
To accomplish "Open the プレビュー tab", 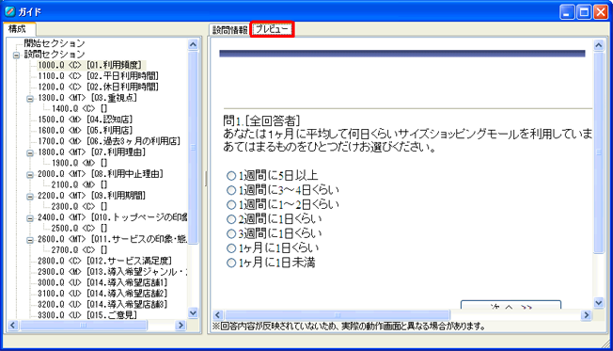I will [272, 29].
